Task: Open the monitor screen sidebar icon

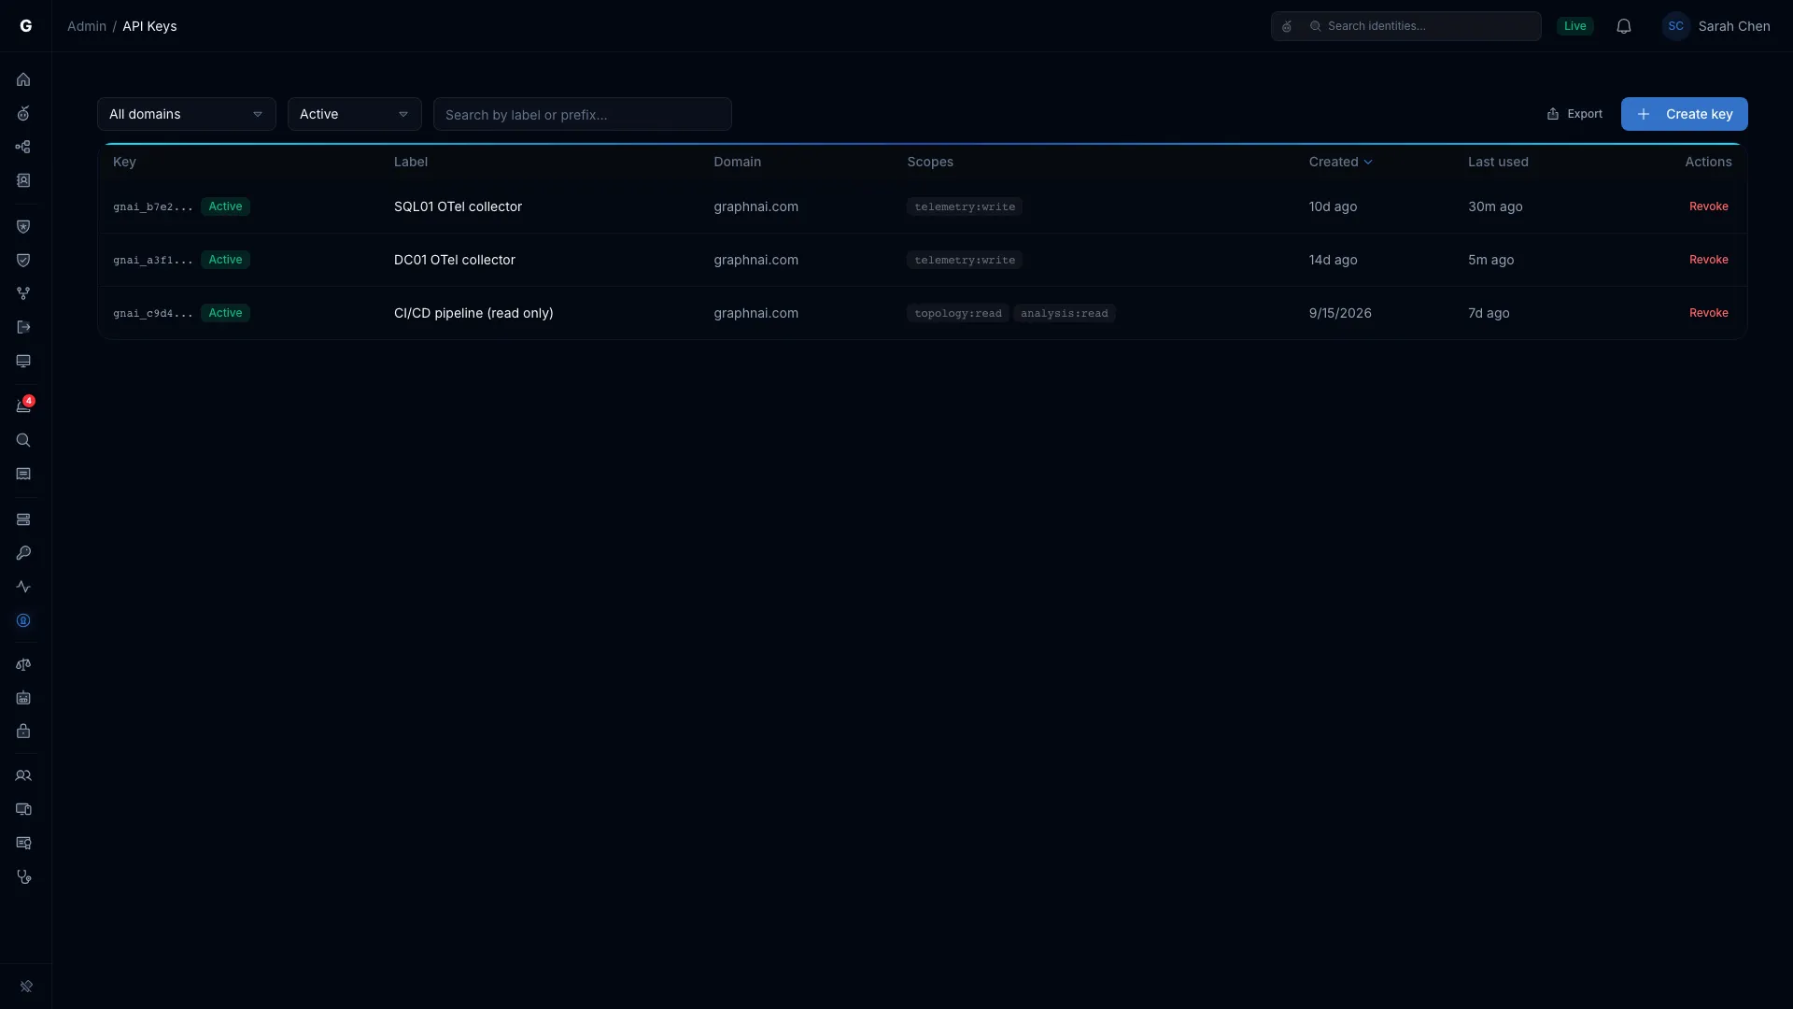Action: 23,361
